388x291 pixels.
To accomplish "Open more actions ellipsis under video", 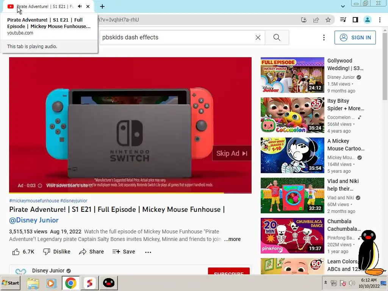I will point(148,252).
